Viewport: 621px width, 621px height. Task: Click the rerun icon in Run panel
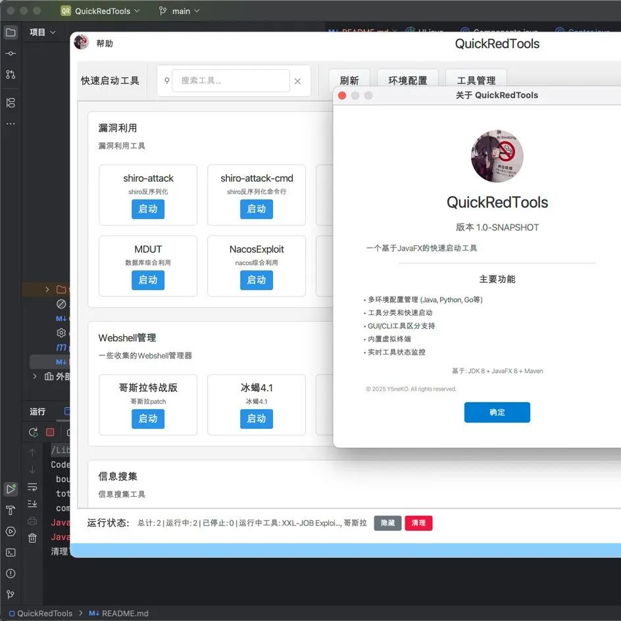(34, 432)
